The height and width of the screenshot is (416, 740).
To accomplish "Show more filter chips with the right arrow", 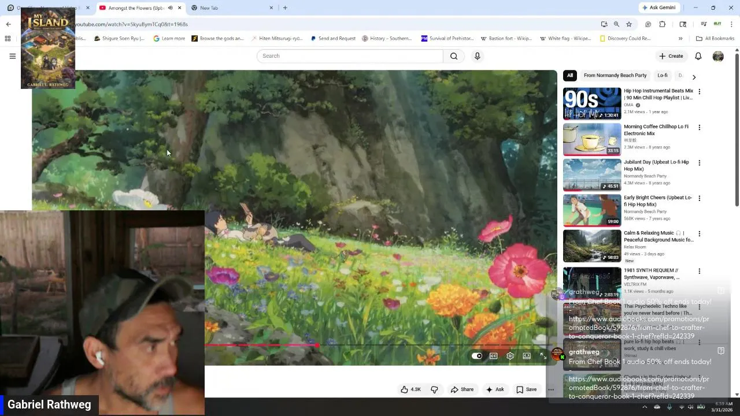I will coord(694,77).
